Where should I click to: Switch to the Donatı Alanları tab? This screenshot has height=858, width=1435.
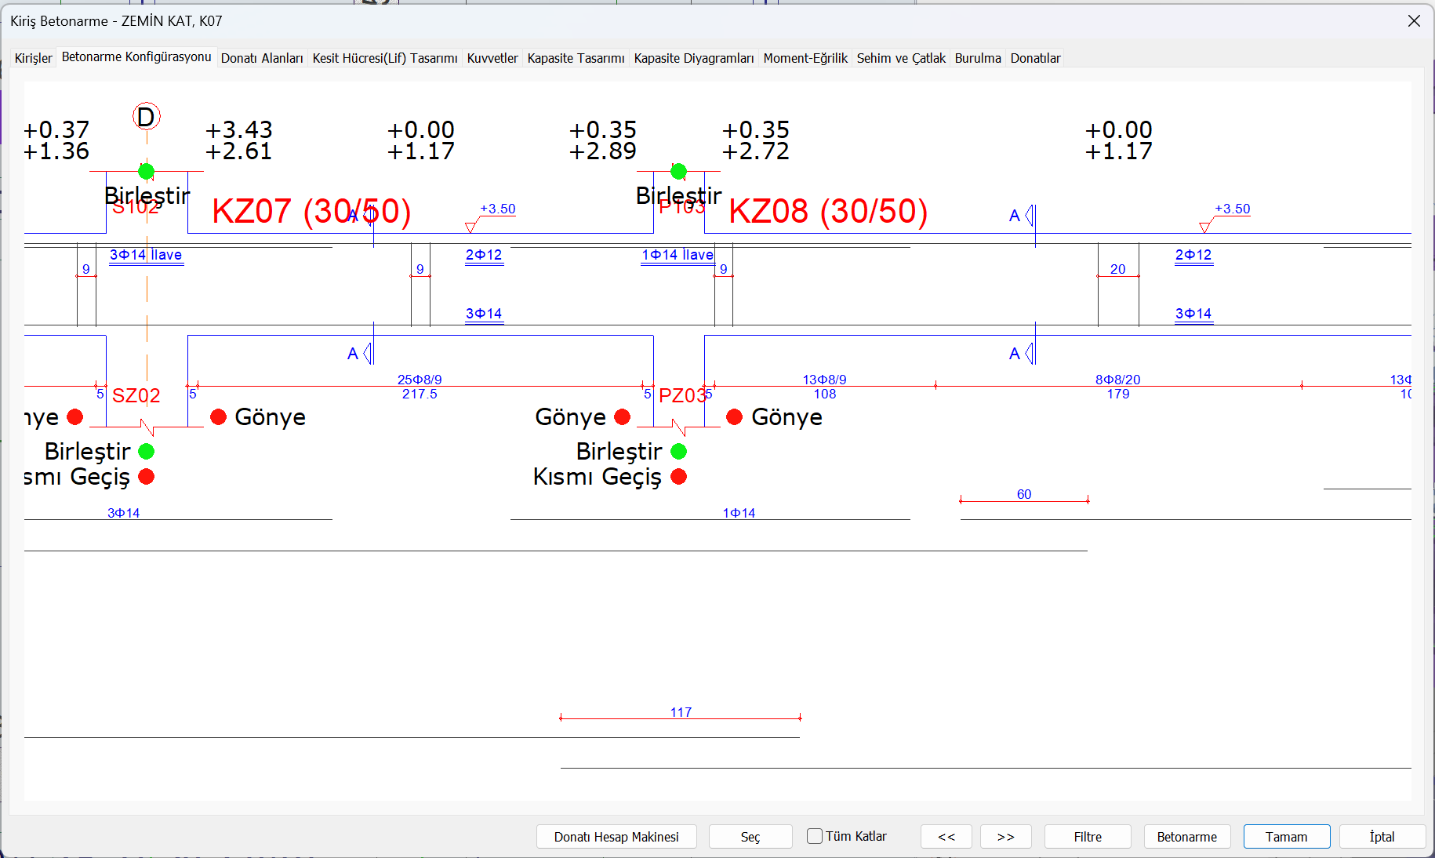262,58
